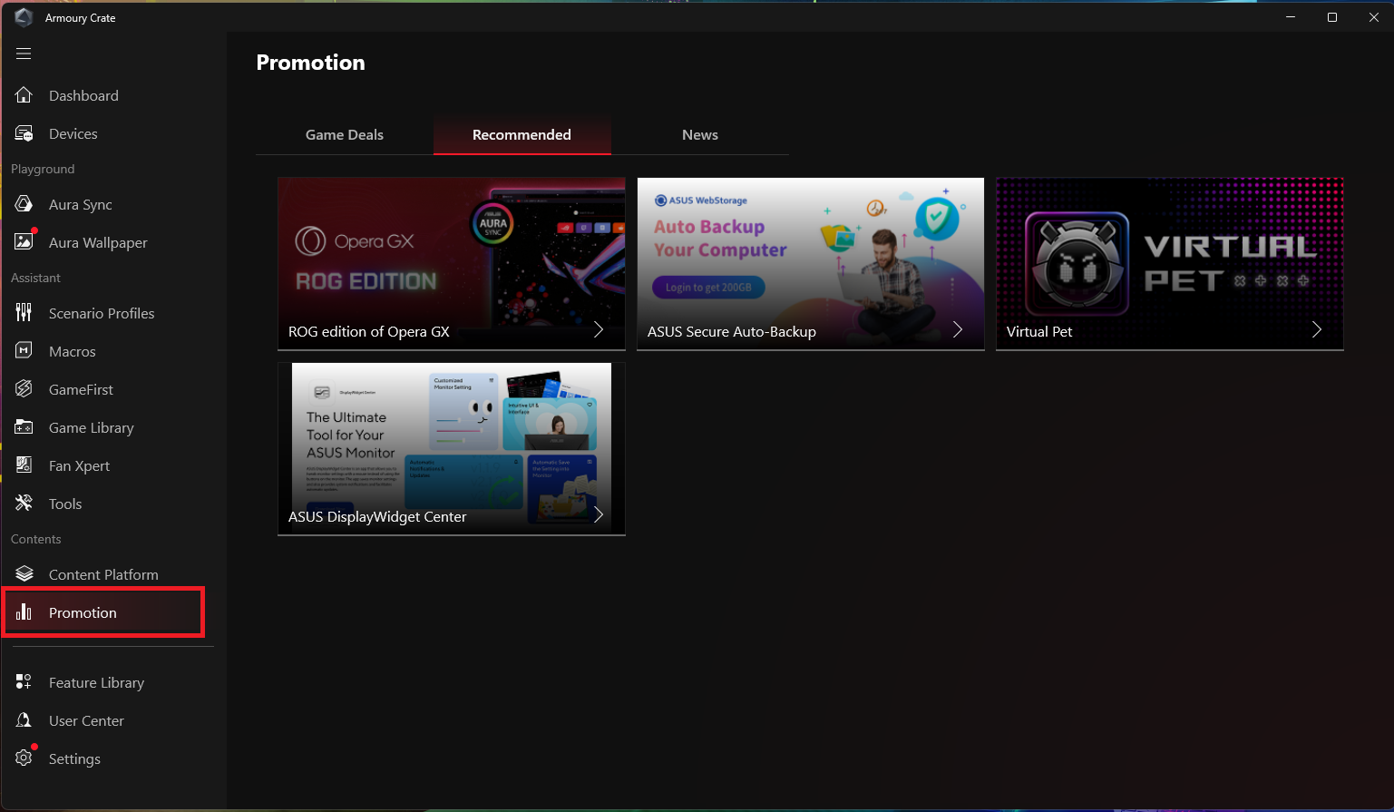This screenshot has width=1394, height=812.
Task: Click the Settings gear icon
Action: click(x=24, y=758)
